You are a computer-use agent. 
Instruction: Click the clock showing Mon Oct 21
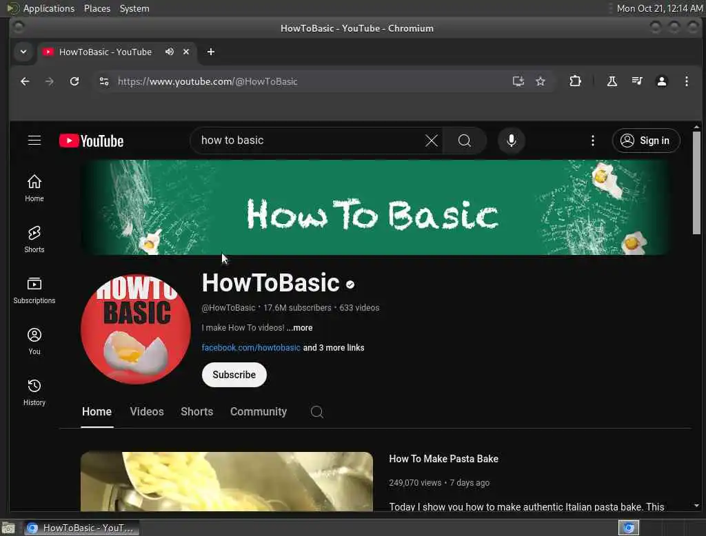point(659,8)
